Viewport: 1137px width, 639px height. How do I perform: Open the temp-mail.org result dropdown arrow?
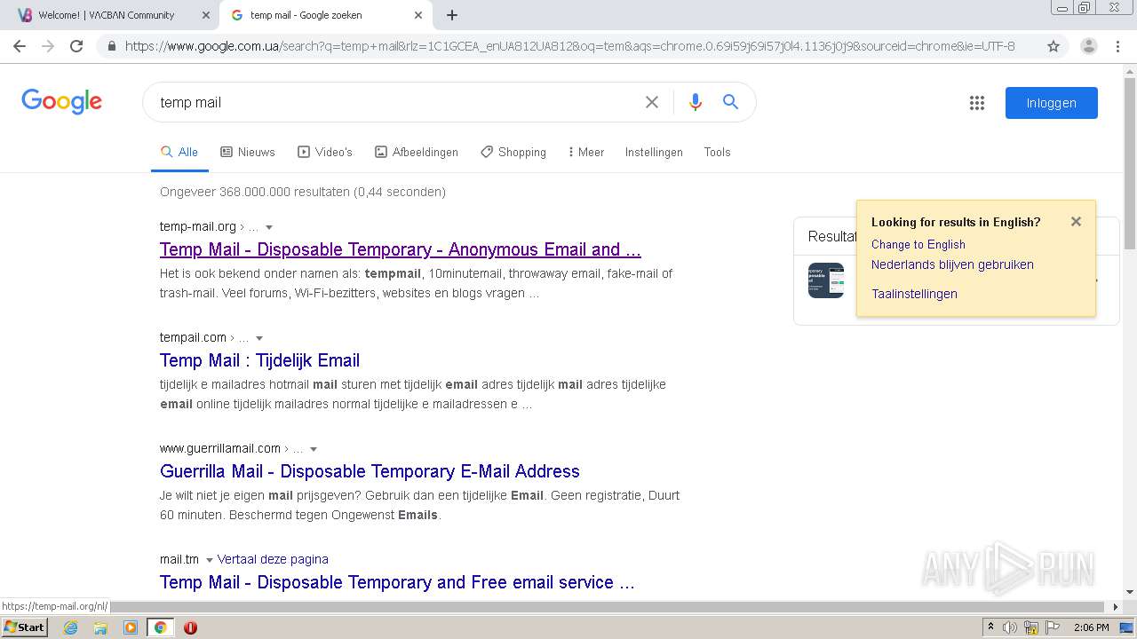pos(269,227)
